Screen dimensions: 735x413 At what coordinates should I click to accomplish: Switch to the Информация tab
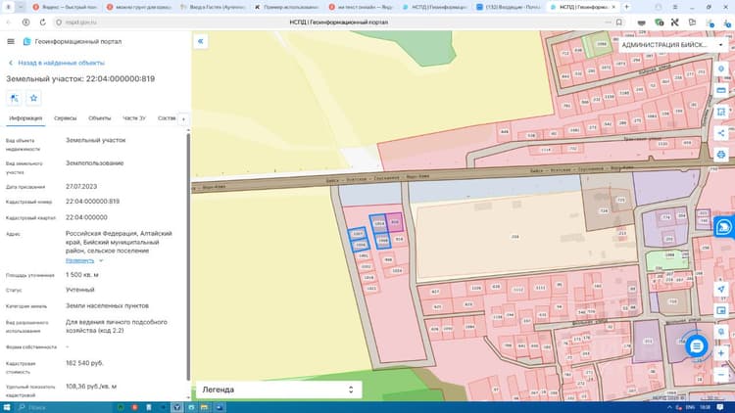pos(25,118)
